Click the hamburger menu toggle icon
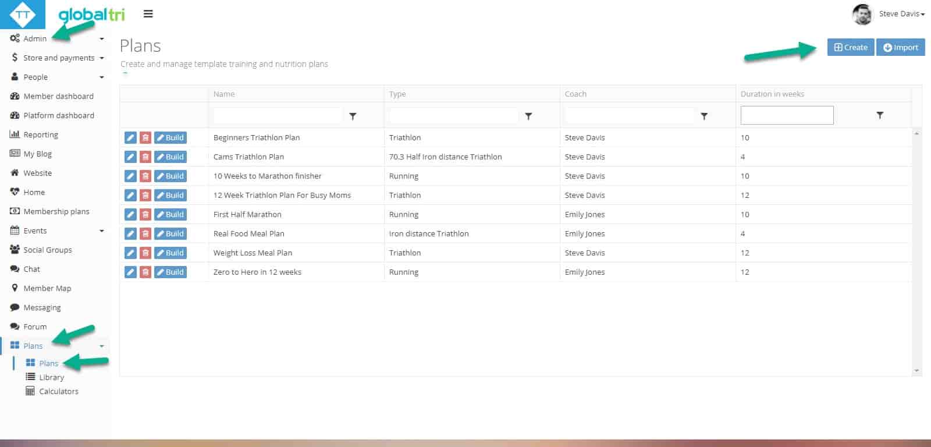This screenshot has width=931, height=447. click(148, 14)
